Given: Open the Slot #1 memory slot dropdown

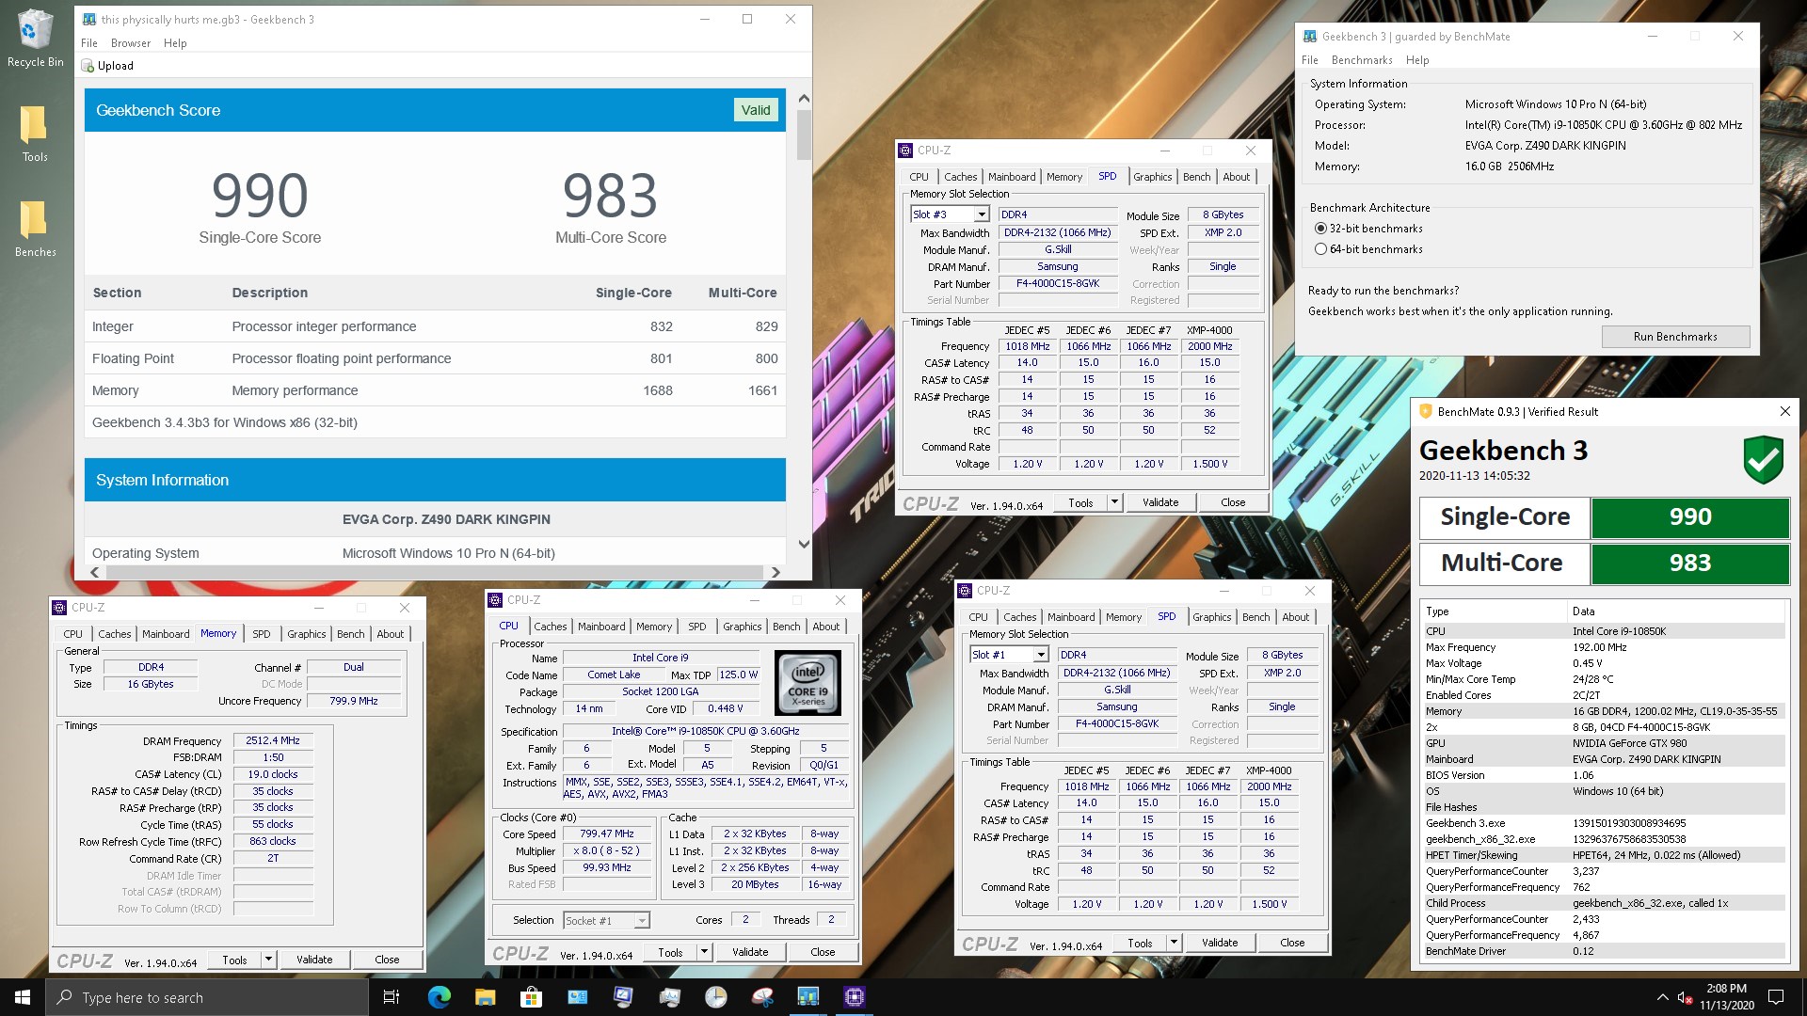Looking at the screenshot, I should coord(1040,655).
